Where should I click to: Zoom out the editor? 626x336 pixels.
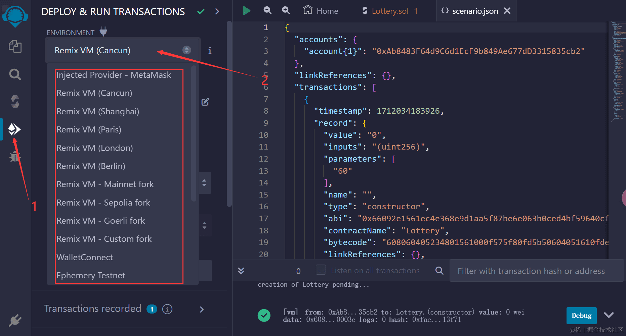click(x=267, y=10)
